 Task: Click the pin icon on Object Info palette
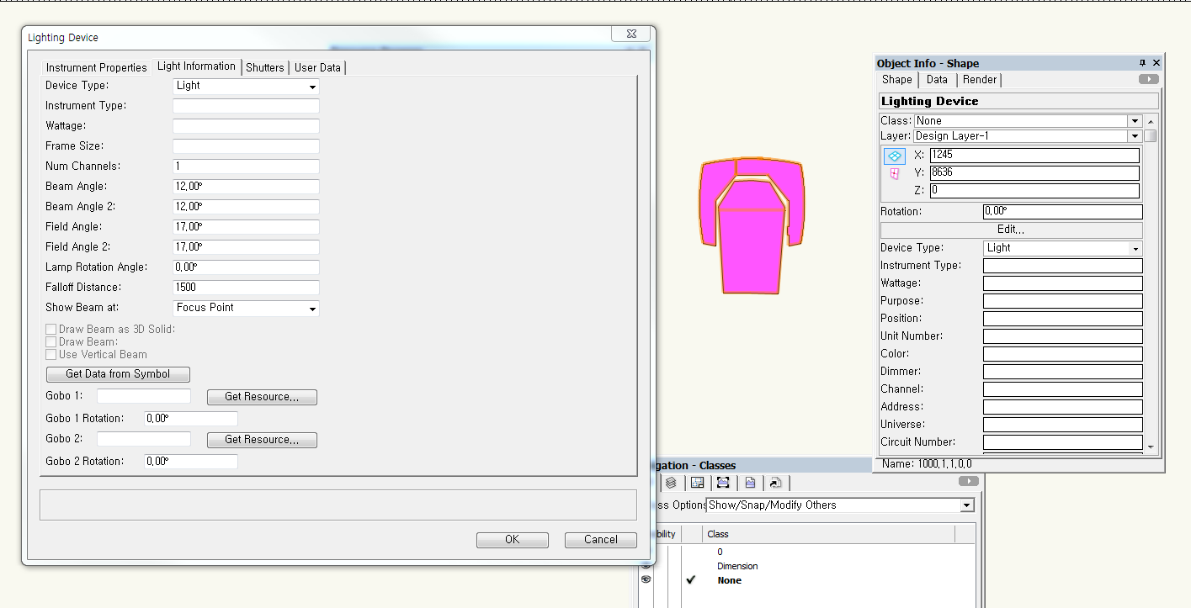point(1142,63)
